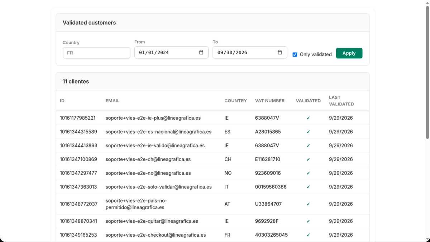The width and height of the screenshot is (430, 242).
Task: Click the Apply button
Action: click(x=349, y=53)
